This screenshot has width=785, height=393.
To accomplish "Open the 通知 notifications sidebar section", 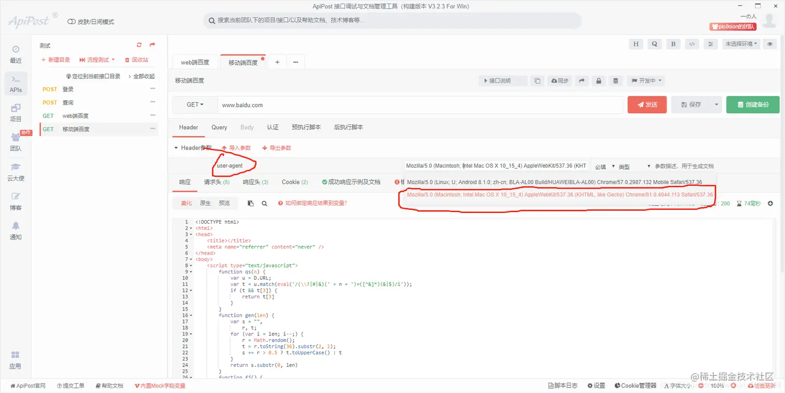I will [x=16, y=230].
